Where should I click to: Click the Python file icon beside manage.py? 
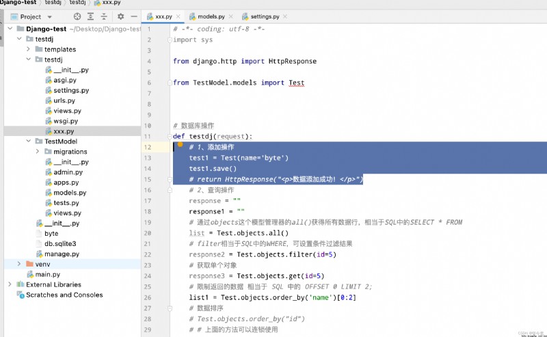40,254
